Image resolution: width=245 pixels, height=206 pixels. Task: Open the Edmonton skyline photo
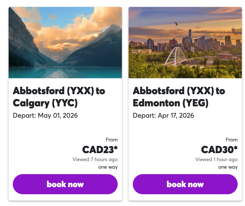[185, 42]
